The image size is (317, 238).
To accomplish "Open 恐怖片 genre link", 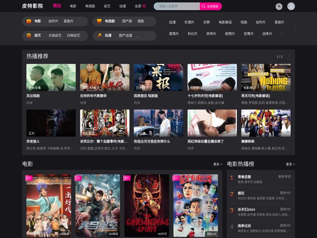I will pyautogui.click(x=211, y=33).
